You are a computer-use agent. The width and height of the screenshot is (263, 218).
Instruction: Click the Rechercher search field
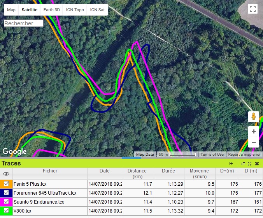coord(23,23)
